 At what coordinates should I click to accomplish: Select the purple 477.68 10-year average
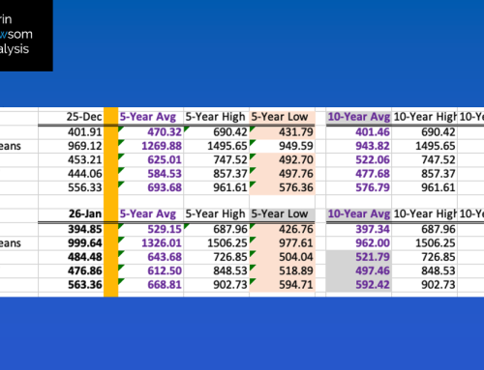pyautogui.click(x=359, y=174)
